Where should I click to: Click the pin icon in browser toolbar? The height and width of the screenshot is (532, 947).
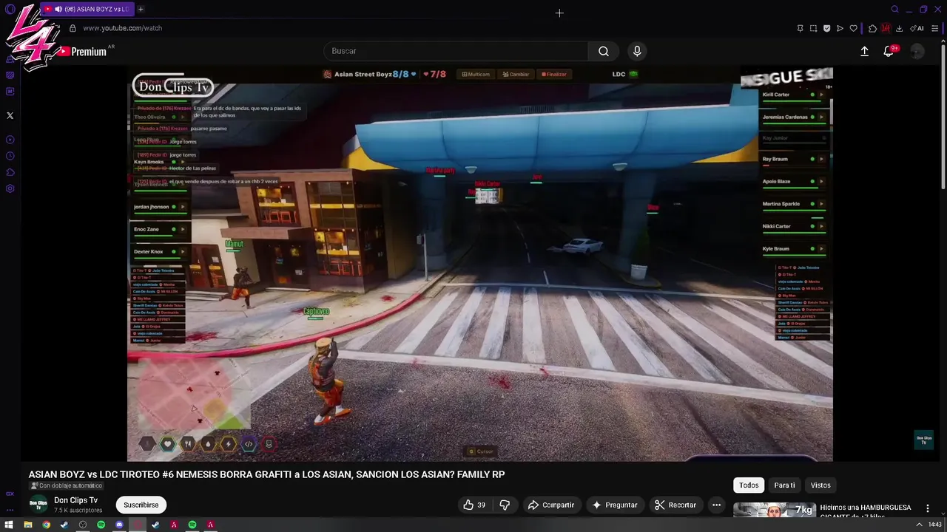(800, 28)
